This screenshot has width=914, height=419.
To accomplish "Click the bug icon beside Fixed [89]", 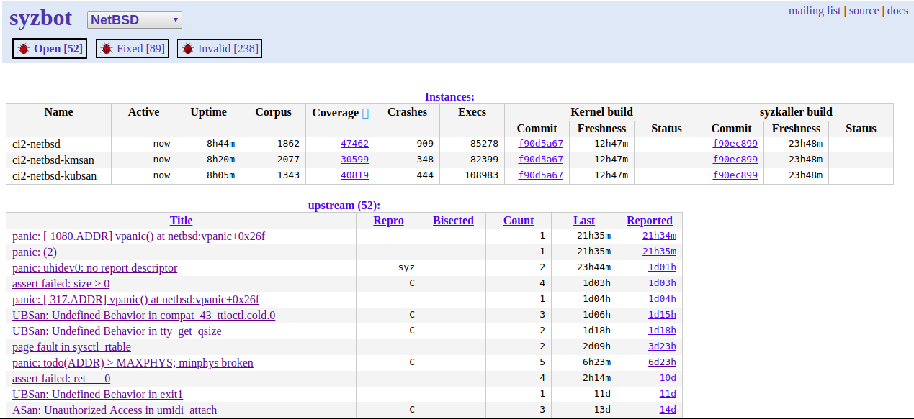I will [107, 49].
